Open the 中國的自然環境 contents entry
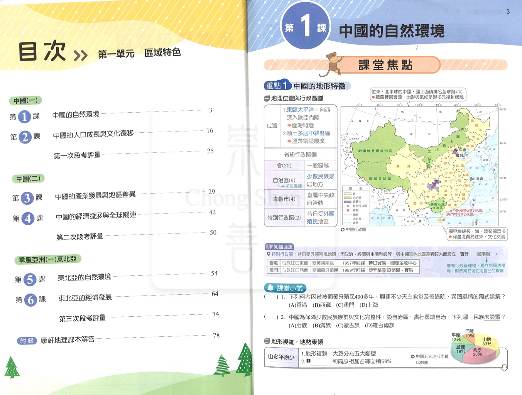 point(76,115)
